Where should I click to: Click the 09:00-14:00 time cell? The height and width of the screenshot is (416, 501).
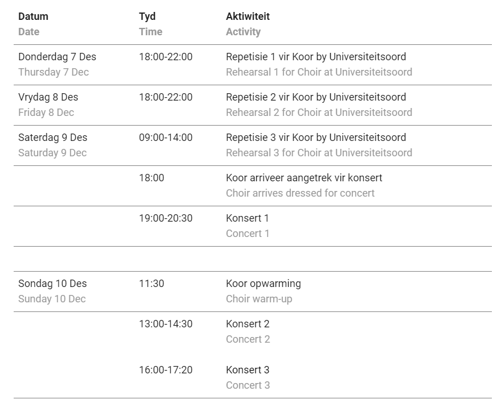click(166, 138)
